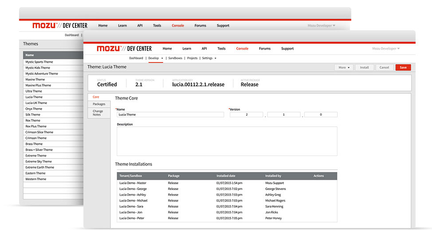The height and width of the screenshot is (248, 432).
Task: Select the Lucia Demo - Master installation row
Action: click(x=227, y=183)
